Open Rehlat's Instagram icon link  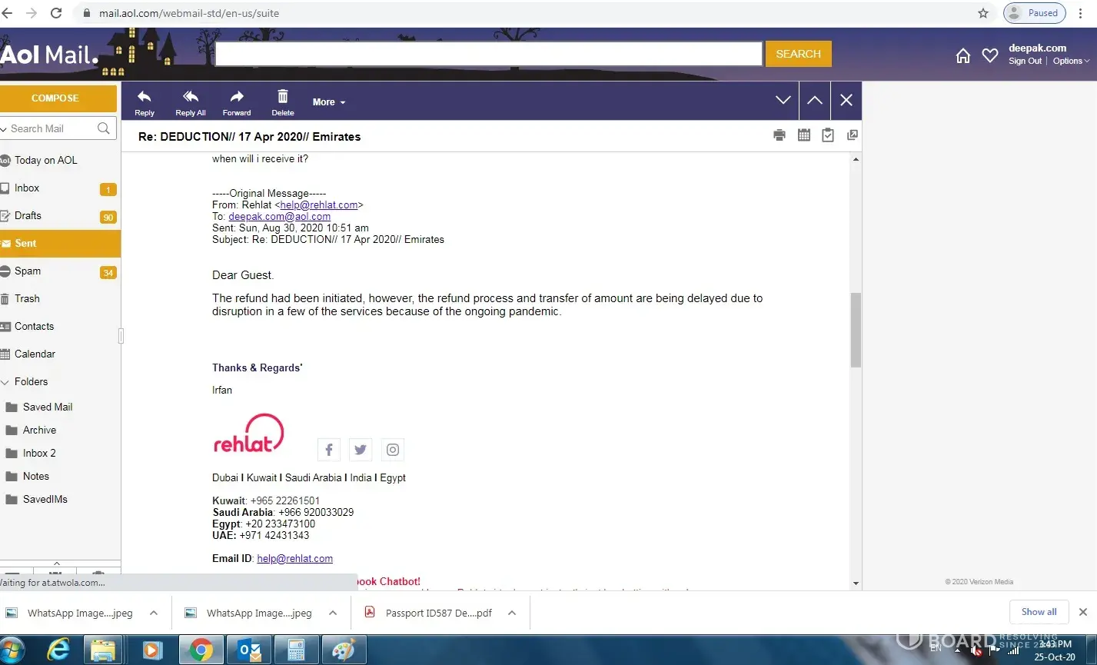click(393, 450)
